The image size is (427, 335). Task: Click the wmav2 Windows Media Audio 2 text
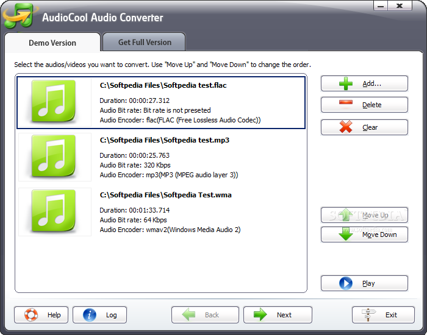pyautogui.click(x=193, y=230)
